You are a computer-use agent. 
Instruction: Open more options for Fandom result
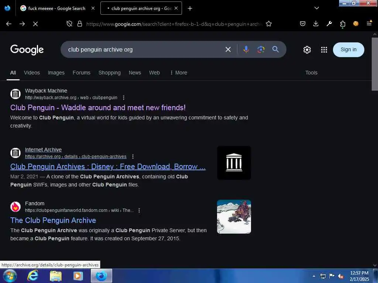point(139,210)
